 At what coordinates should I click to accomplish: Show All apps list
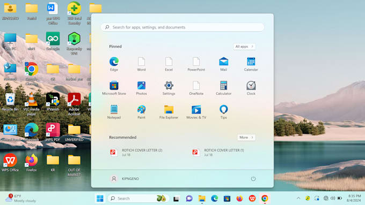(x=244, y=47)
